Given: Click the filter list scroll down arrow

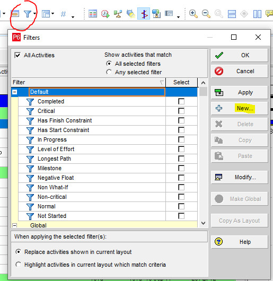Looking at the screenshot, I should coord(203,223).
